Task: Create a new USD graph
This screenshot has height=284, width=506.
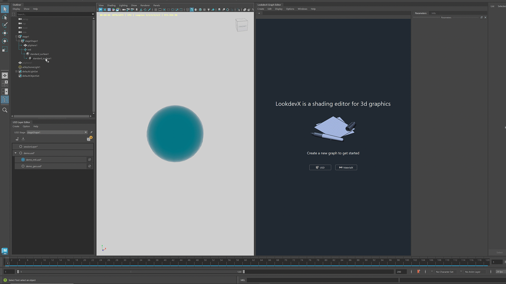Action: coord(320,168)
